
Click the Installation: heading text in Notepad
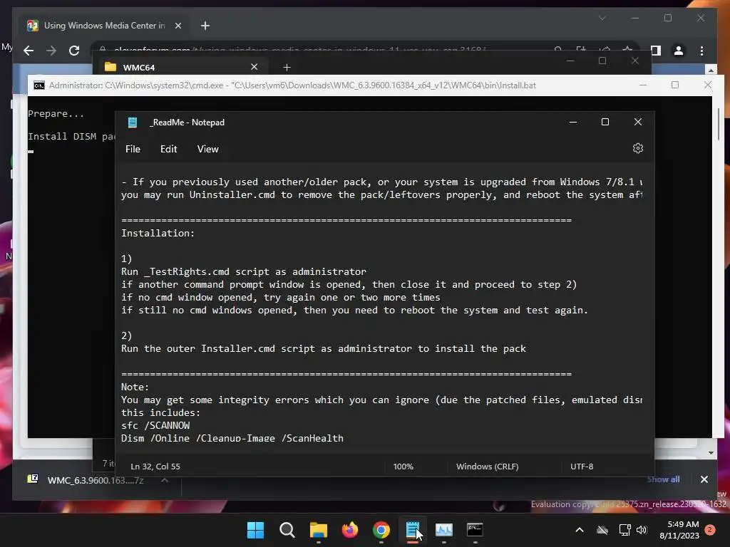pos(158,233)
